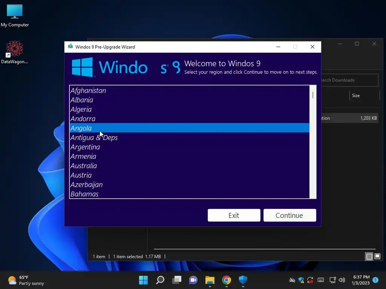Click the country list scrollbar thumb
386x289 pixels.
tap(312, 95)
